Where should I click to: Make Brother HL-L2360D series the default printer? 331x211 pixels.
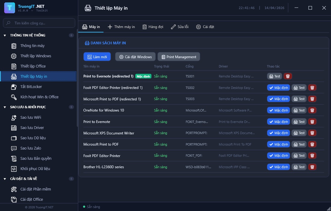[x=278, y=167]
